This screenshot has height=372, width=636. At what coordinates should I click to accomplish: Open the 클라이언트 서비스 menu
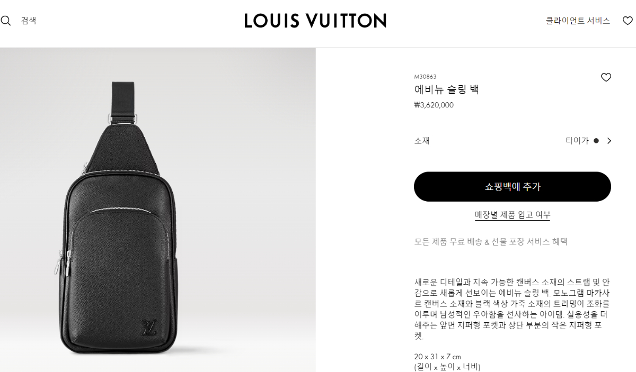coord(578,21)
